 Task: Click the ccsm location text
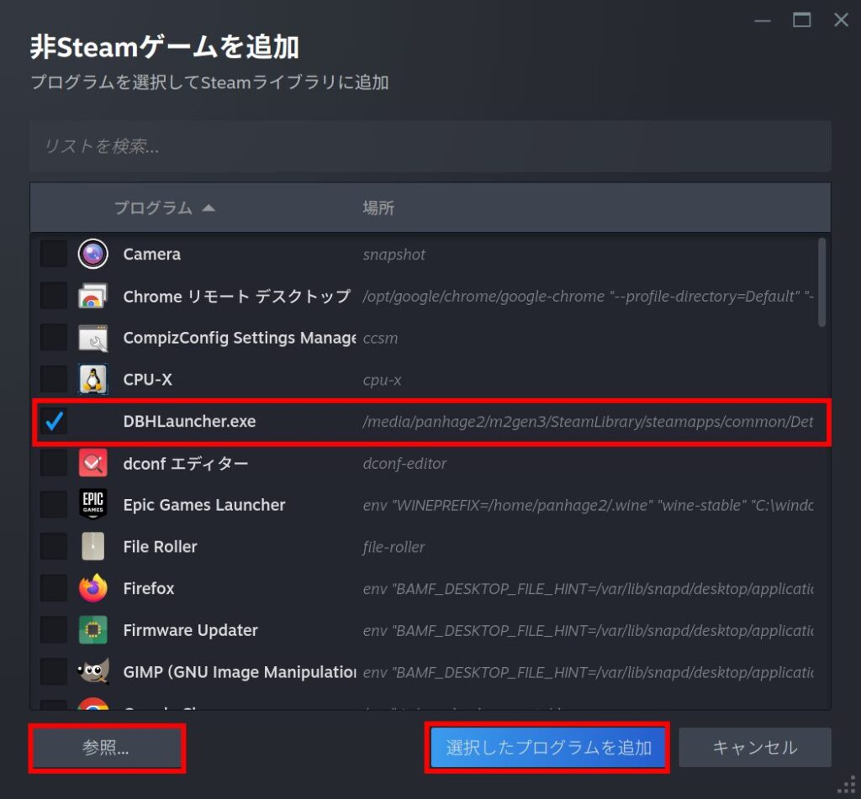point(380,339)
